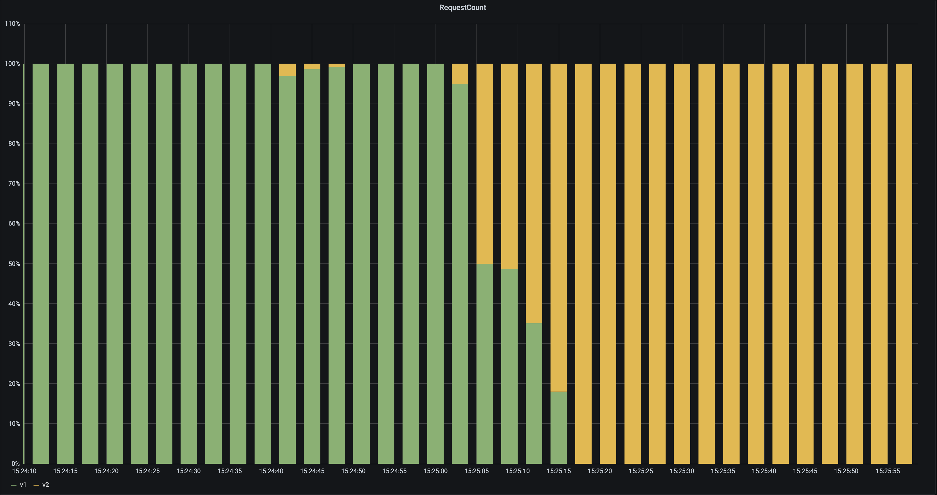Click the green v1 legend color swatch

coord(14,485)
